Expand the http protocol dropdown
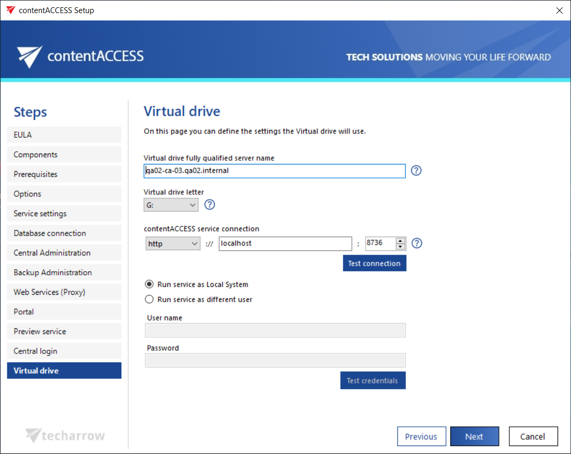Screen dimensions: 571x454 pos(173,243)
